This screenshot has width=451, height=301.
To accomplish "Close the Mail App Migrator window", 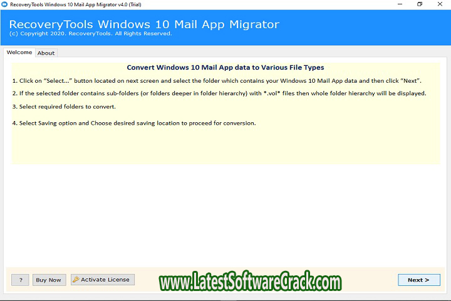I will tap(440, 4).
